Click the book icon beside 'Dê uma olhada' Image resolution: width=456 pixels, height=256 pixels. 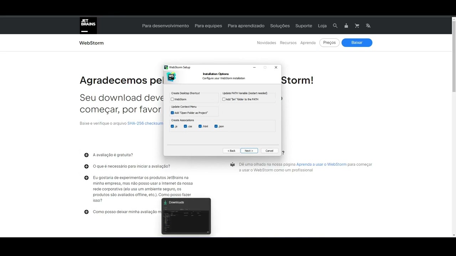(232, 165)
